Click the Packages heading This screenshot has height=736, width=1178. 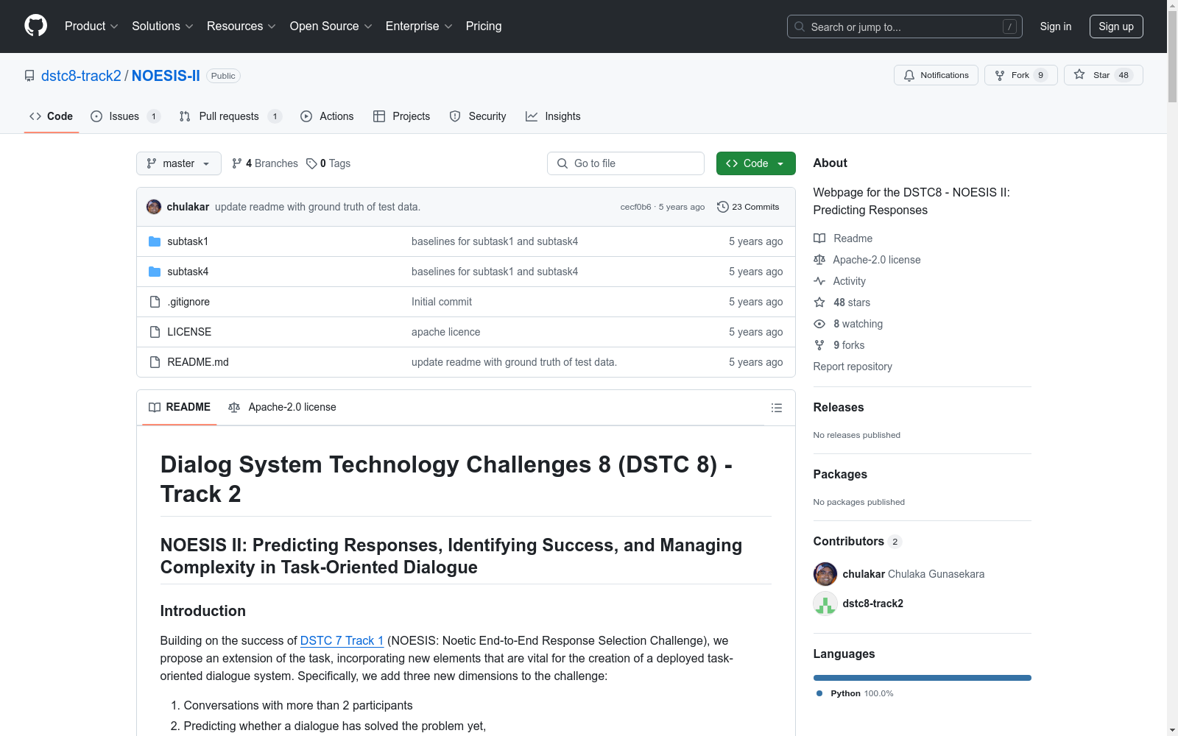pos(840,474)
